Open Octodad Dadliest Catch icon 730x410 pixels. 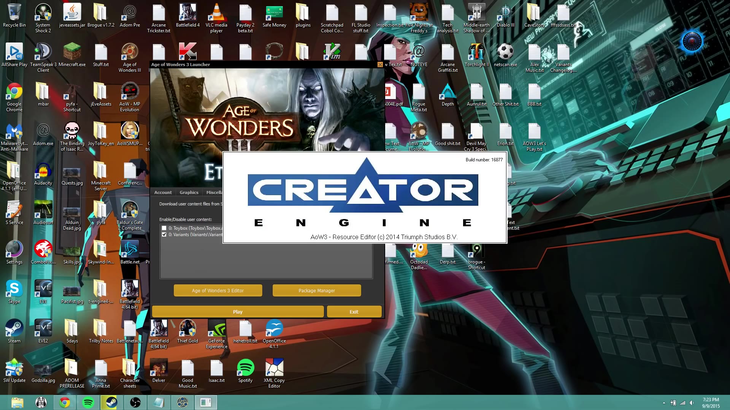419,257
